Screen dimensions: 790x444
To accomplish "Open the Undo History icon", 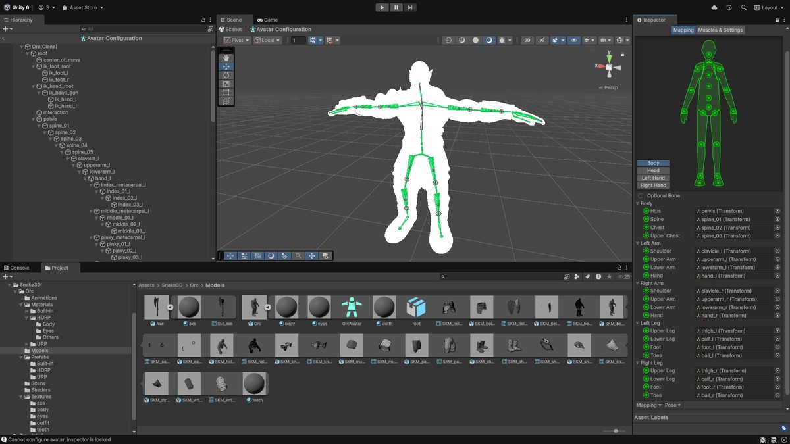I will [729, 7].
